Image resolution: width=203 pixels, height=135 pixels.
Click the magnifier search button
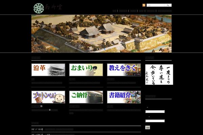tap(168, 5)
